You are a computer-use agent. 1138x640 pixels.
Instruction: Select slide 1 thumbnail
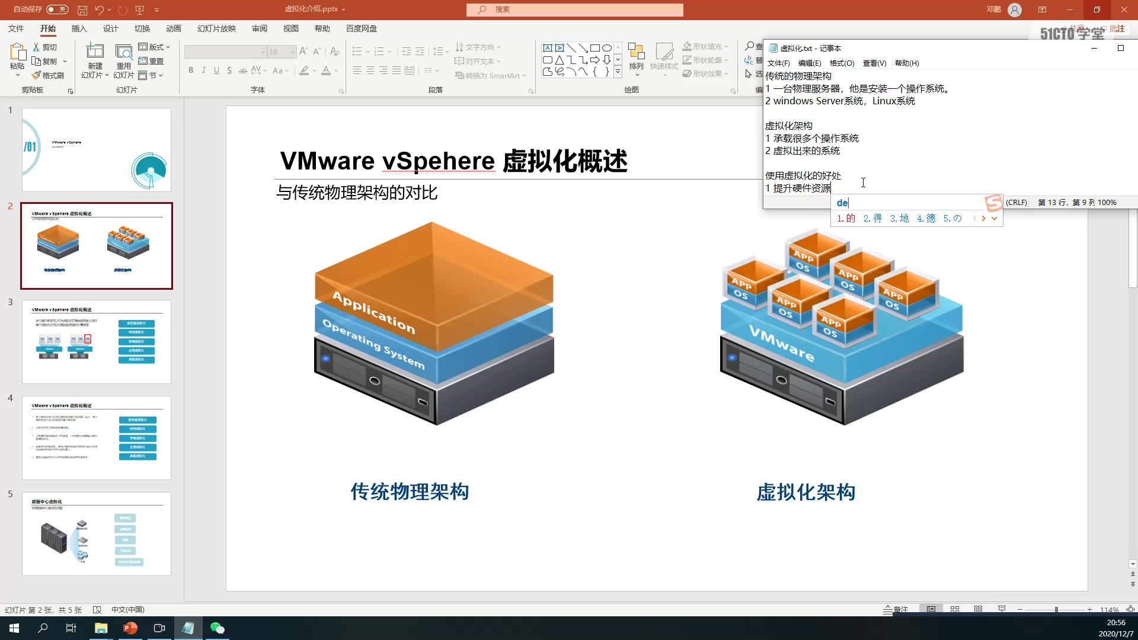pos(97,149)
